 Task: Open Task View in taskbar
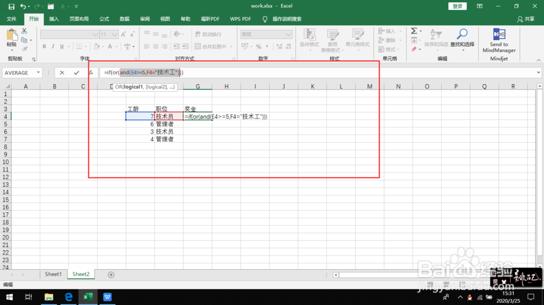pos(29,297)
